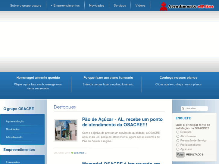Select the Atendimento poll radio button
219x164 pixels.
click(x=178, y=136)
